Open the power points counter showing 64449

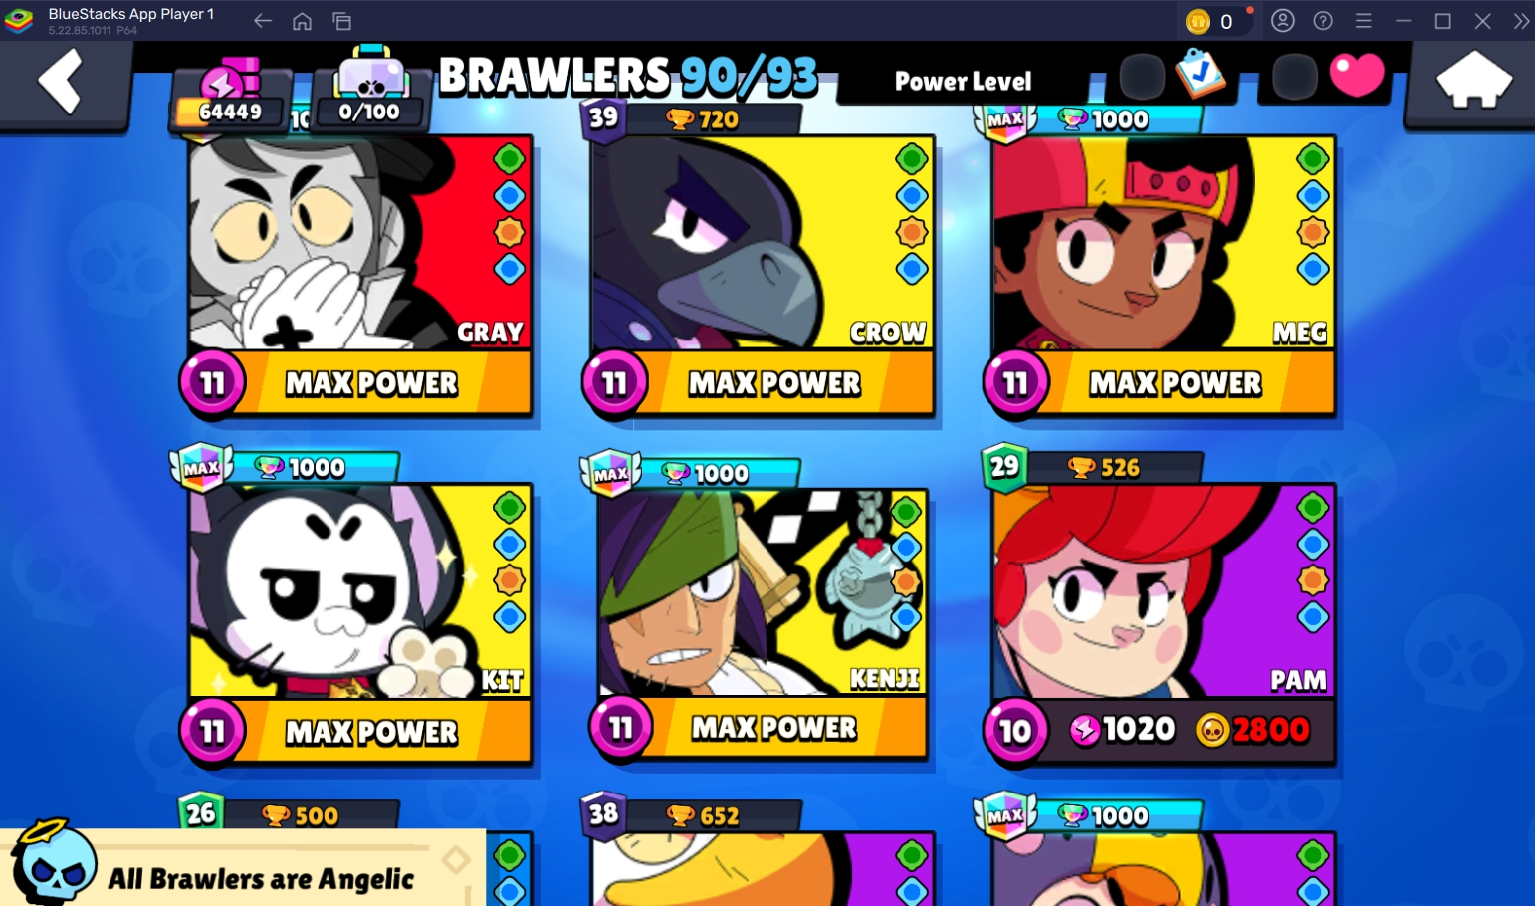click(230, 98)
